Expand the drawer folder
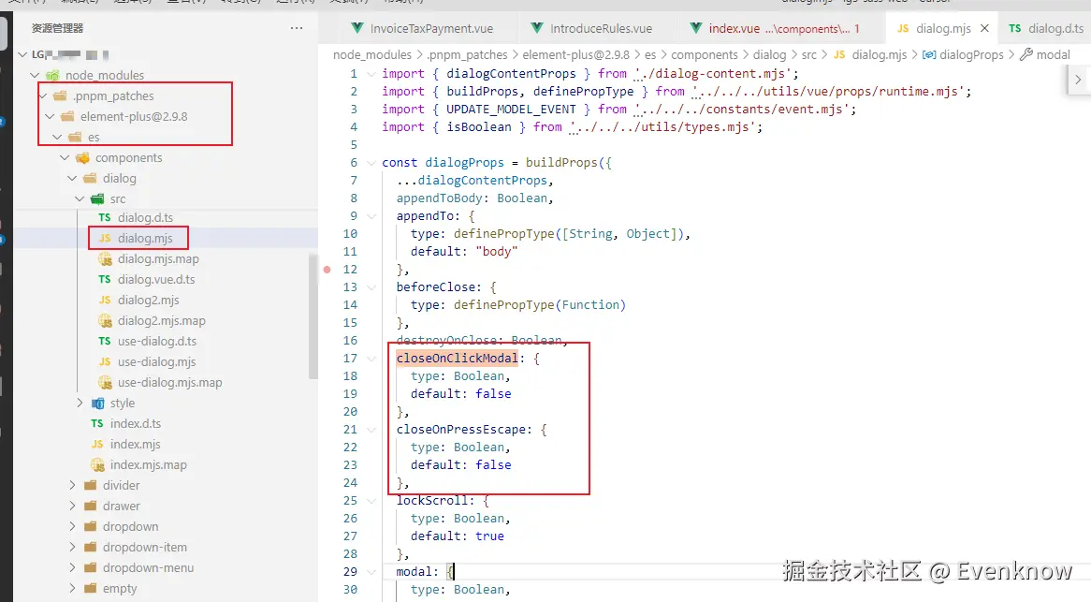Image resolution: width=1091 pixels, height=602 pixels. click(121, 506)
